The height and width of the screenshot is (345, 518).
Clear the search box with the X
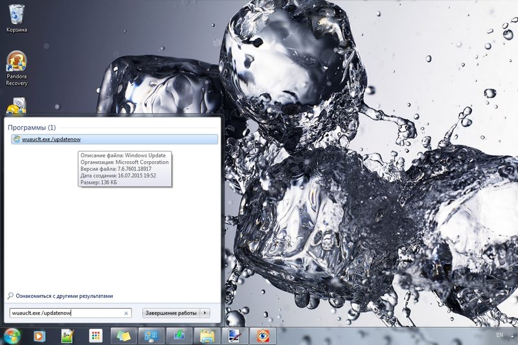pyautogui.click(x=126, y=313)
